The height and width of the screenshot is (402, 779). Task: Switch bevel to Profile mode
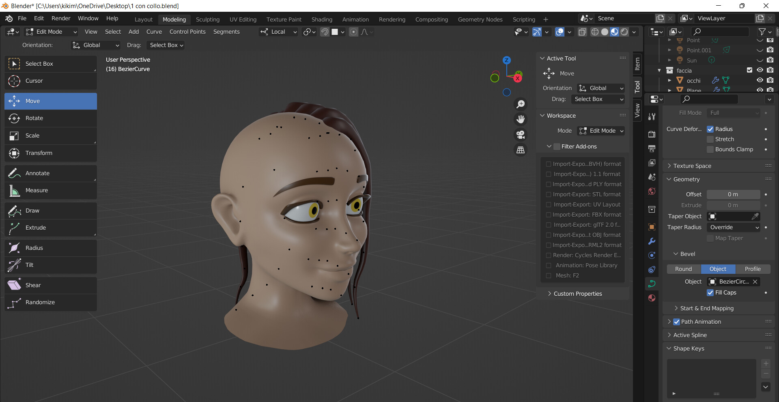(x=753, y=269)
